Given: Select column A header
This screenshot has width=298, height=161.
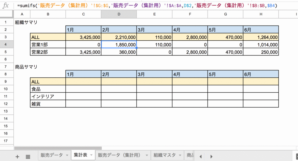Looking at the screenshot, I should click(x=22, y=14).
